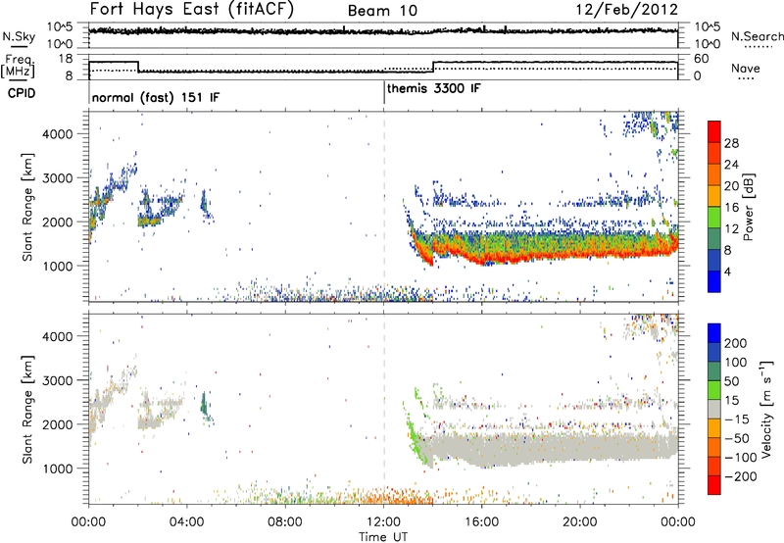Click the 'Time UT' axis label
Viewport: 784px width, 543px height.
coord(383,536)
